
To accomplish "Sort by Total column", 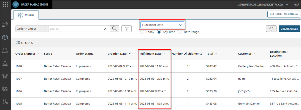I will point(211,54).
